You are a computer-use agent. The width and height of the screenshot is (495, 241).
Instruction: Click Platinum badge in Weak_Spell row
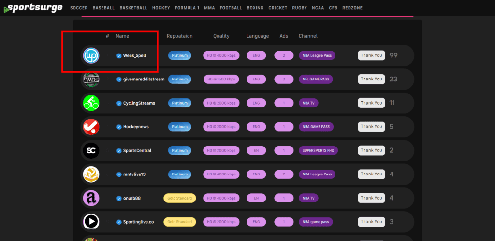(x=180, y=56)
